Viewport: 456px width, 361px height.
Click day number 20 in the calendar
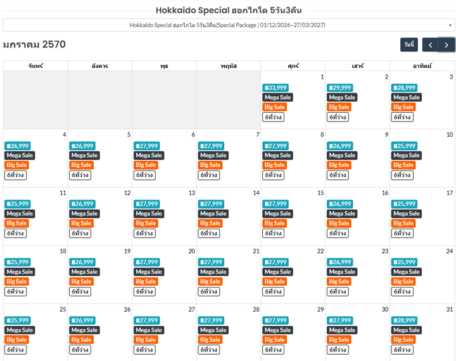click(x=192, y=251)
